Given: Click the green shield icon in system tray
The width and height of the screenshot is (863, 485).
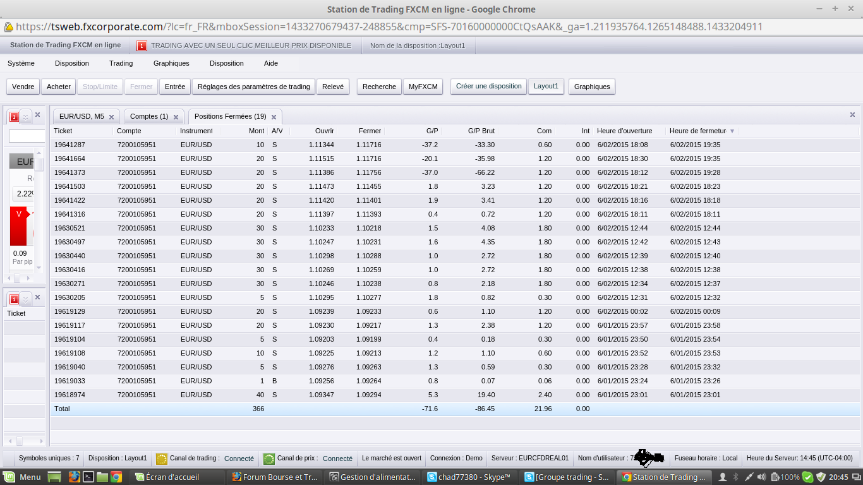Looking at the screenshot, I should pos(821,477).
